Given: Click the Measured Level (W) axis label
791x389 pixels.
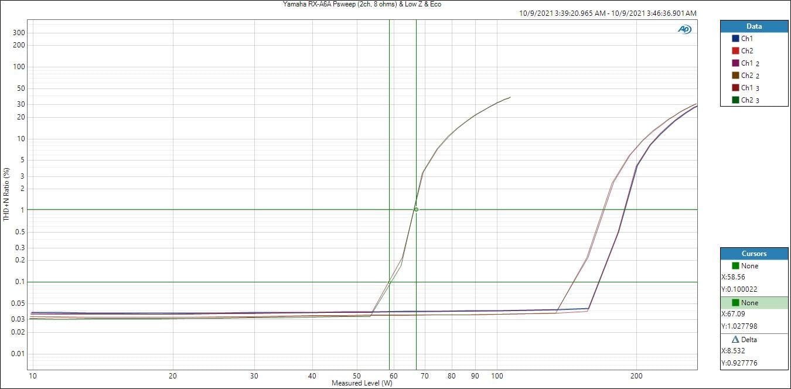Looking at the screenshot, I should (362, 383).
